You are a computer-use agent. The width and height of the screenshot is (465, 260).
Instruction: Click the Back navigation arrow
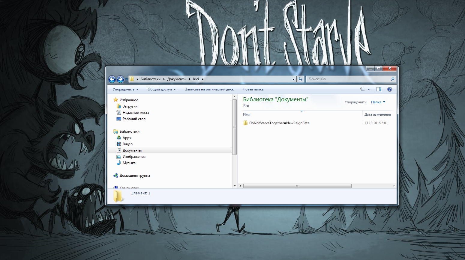(112, 79)
